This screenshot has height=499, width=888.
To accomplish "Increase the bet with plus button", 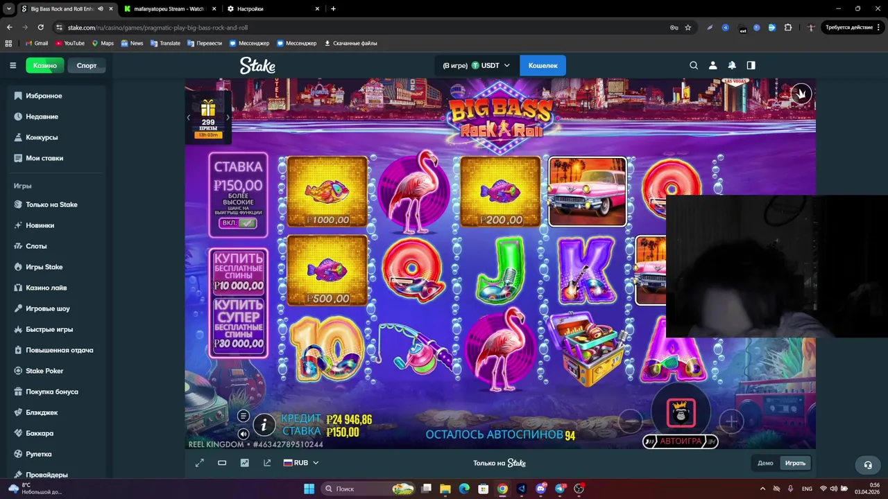I will pyautogui.click(x=732, y=421).
